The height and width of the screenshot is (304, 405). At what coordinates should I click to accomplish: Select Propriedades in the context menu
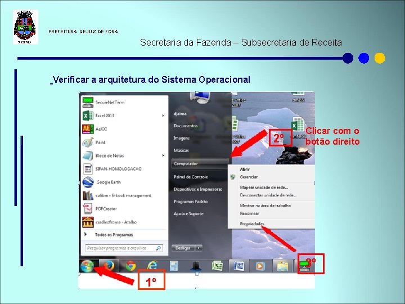click(252, 224)
